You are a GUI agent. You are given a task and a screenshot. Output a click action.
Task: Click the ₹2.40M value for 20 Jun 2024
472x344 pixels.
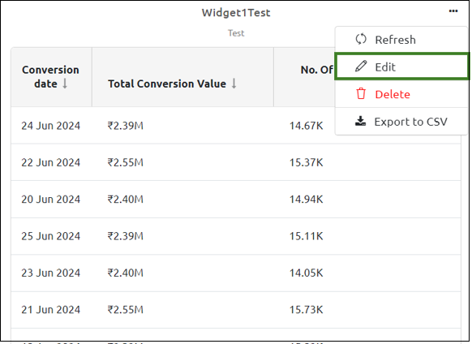click(125, 199)
